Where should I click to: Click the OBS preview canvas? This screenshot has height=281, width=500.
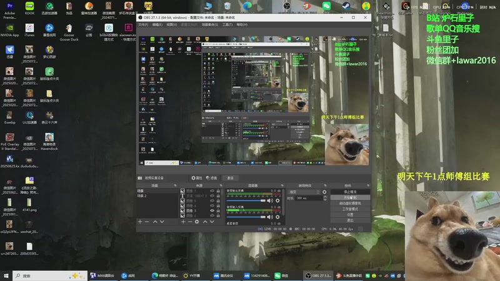coord(254,101)
